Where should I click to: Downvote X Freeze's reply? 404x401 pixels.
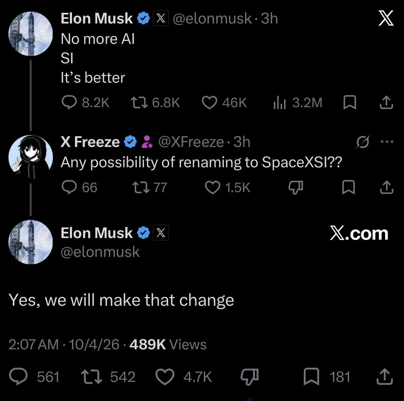[x=296, y=187]
